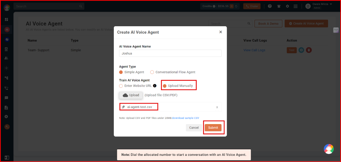Open the Dashboard icon in sidebar
This screenshot has width=341, height=162.
6,19
